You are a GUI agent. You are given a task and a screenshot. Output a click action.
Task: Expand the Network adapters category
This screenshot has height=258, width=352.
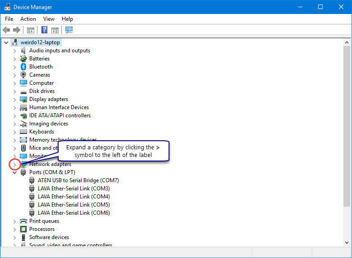(14, 165)
